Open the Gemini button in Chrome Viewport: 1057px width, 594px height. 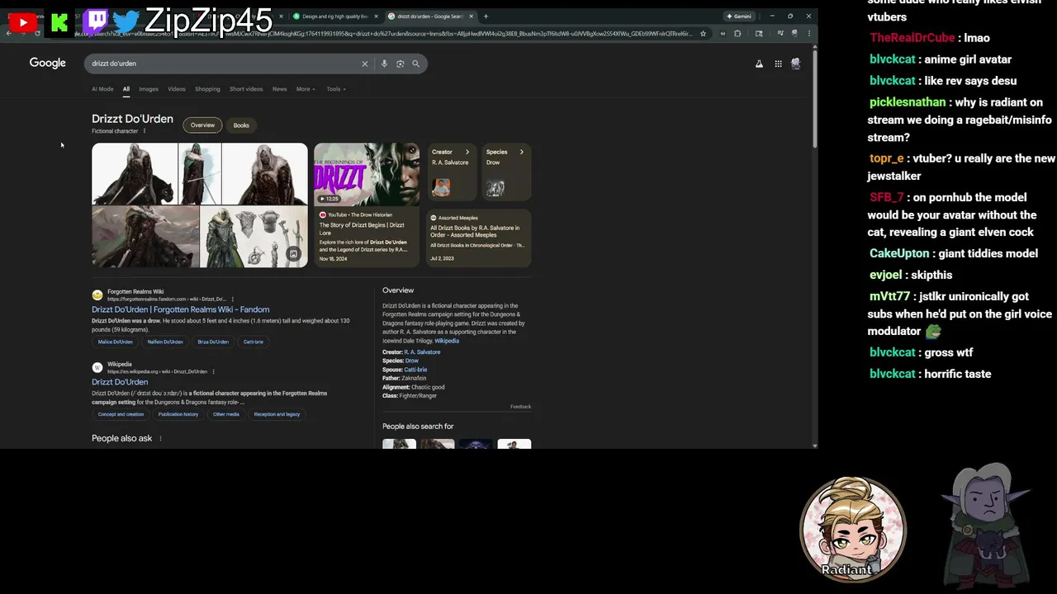coord(739,16)
